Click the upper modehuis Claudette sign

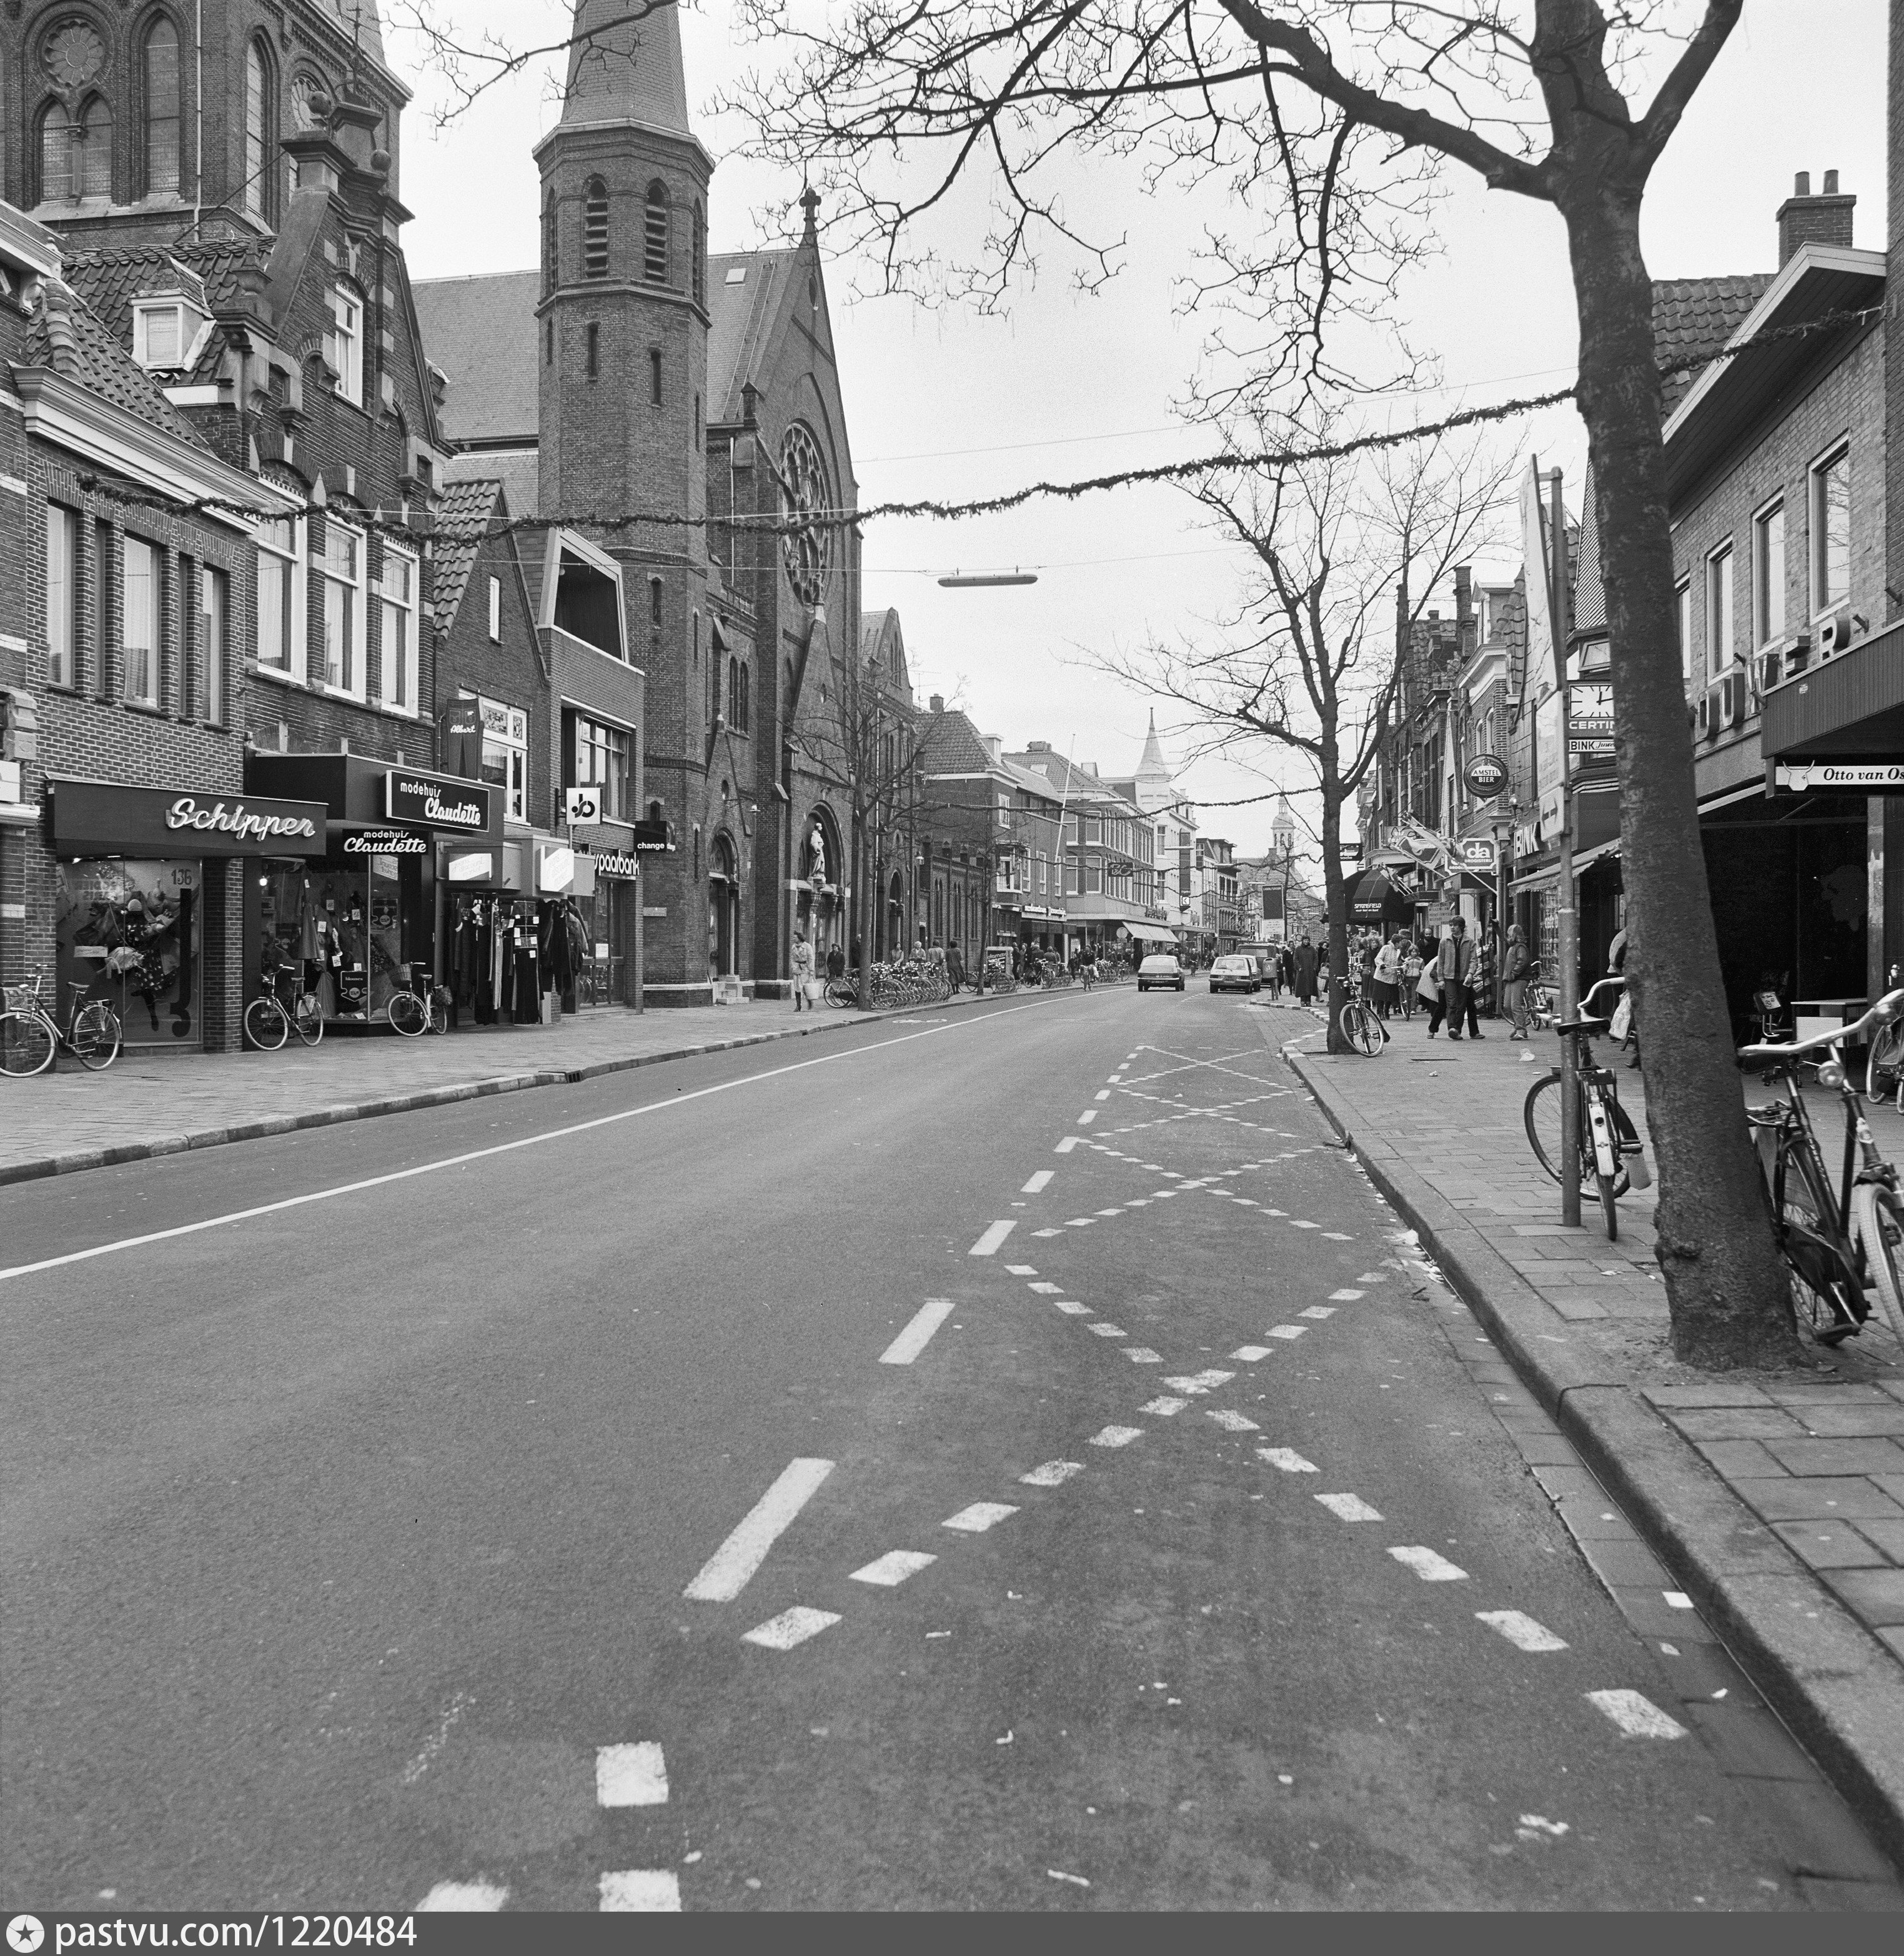(x=438, y=800)
